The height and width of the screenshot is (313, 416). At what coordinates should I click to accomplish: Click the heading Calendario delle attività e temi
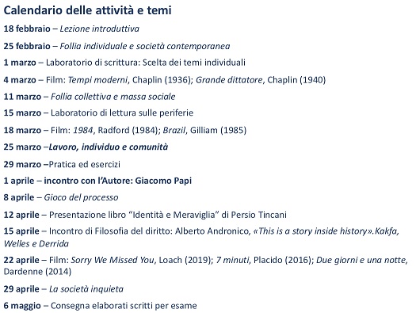[87, 10]
